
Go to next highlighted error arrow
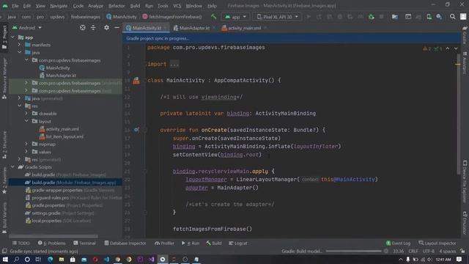click(456, 48)
